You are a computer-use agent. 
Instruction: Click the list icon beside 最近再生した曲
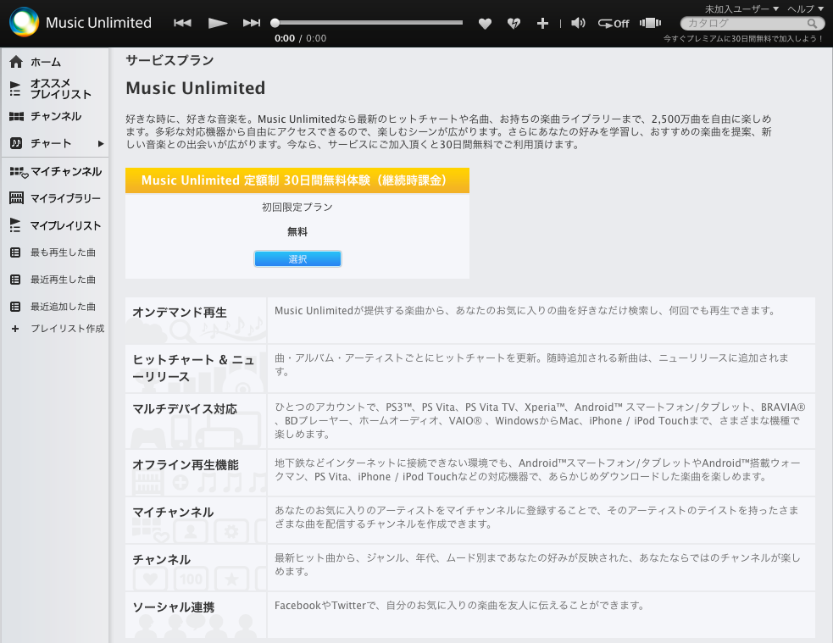[x=15, y=280]
